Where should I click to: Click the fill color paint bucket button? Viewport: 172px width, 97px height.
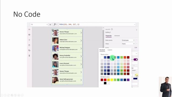(x=135, y=75)
